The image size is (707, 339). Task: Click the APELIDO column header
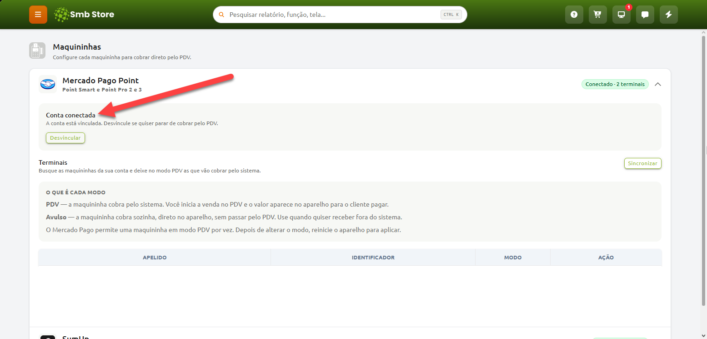(x=155, y=258)
